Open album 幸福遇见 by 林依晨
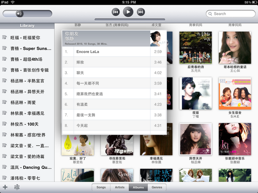258x193 pixels. pos(156,145)
